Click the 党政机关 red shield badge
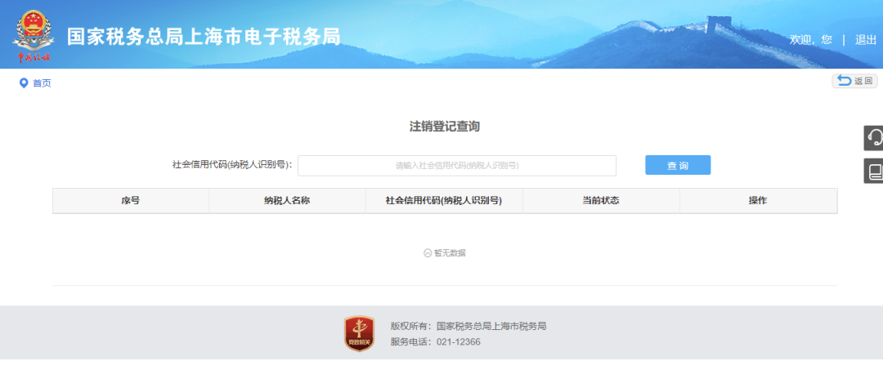Image resolution: width=883 pixels, height=379 pixels. pos(359,333)
